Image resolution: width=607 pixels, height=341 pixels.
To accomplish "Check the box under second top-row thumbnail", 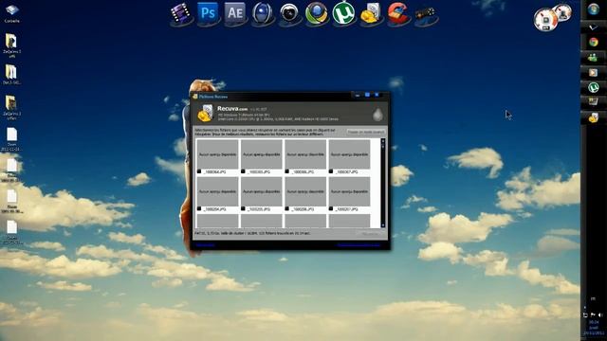I will point(243,171).
